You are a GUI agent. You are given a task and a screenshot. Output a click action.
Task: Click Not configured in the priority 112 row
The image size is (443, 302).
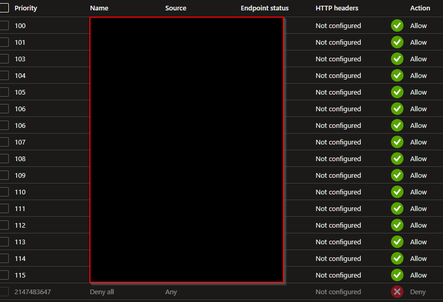click(x=338, y=226)
